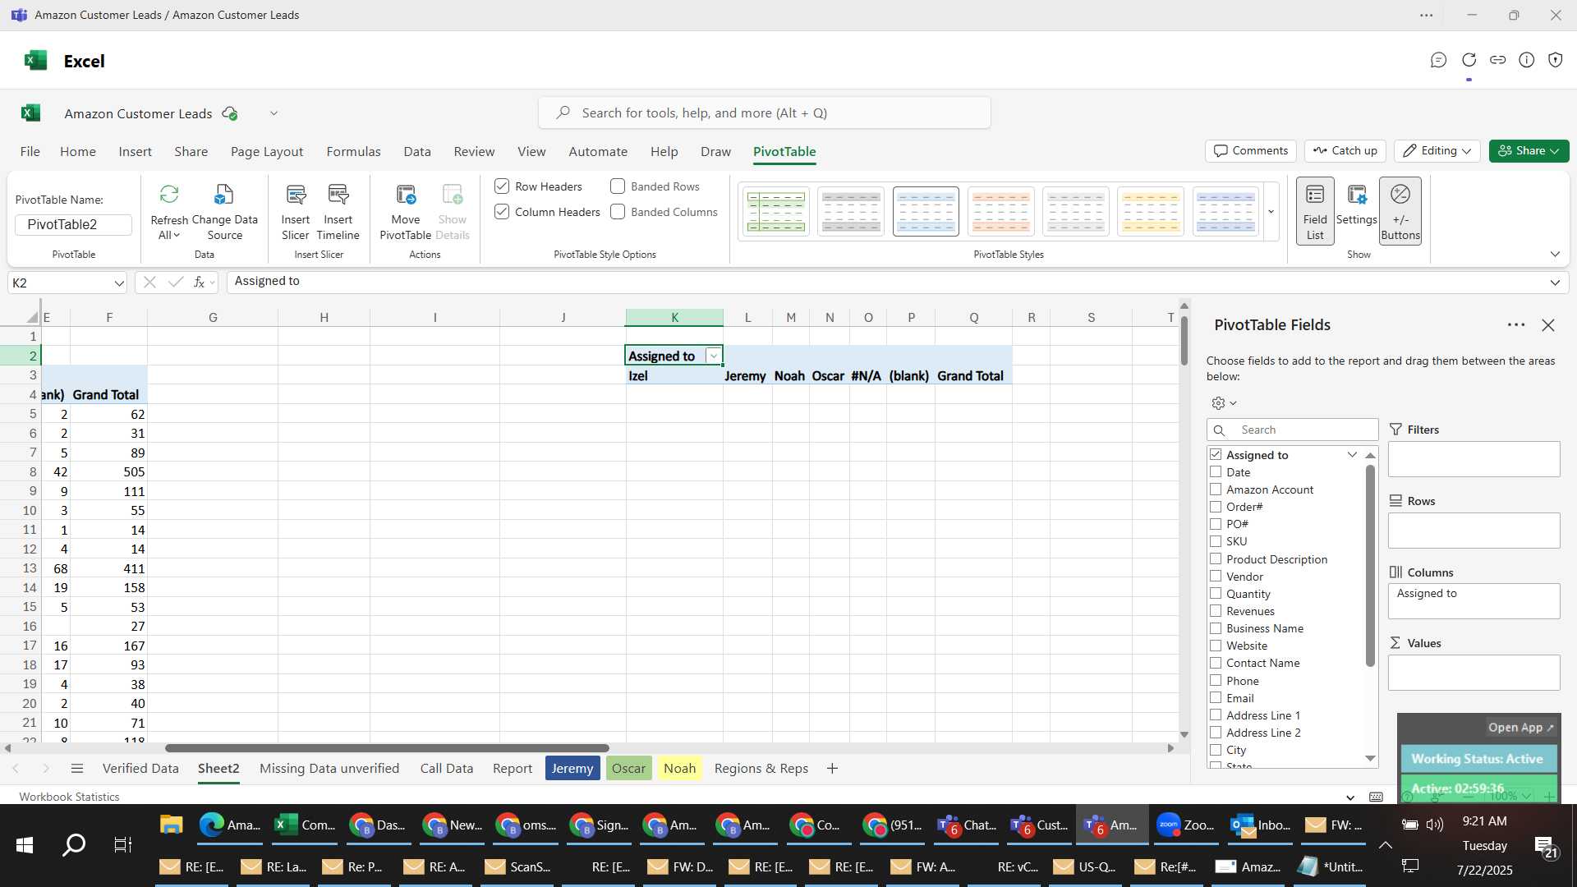Screen dimensions: 1577x887
Task: Open Task View on the taskbar
Action: pyautogui.click(x=122, y=844)
